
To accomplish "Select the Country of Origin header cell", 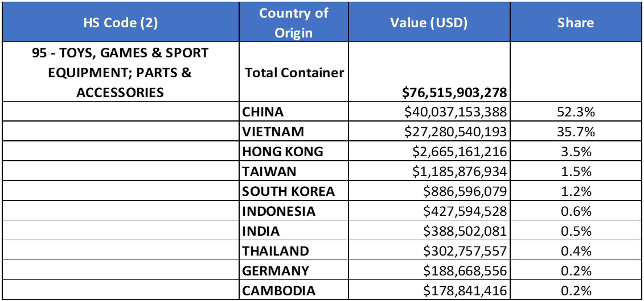I will coord(294,23).
